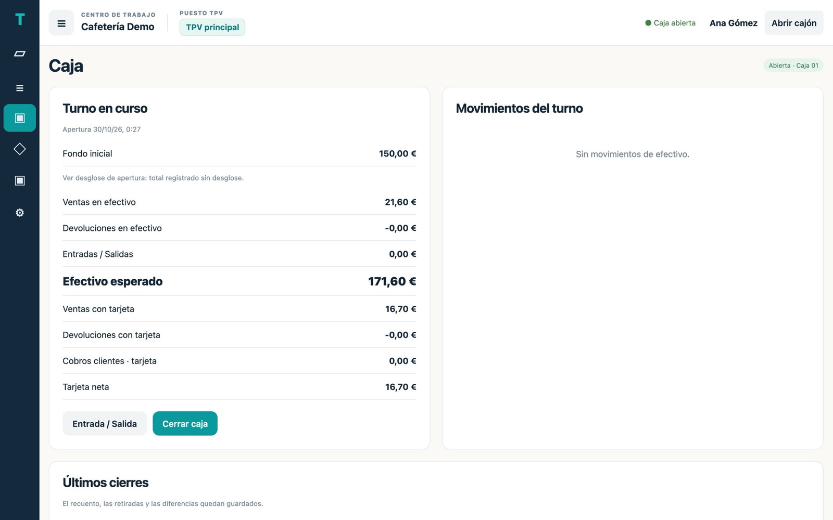Click the green Caja abierta status indicator

coord(670,23)
